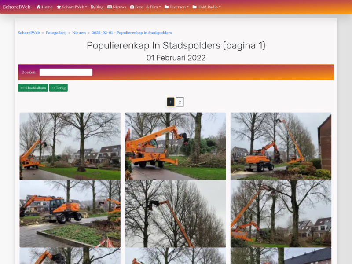Image resolution: width=352 pixels, height=264 pixels.
Task: Open photo of crane arm against bare trees
Action: (175, 214)
